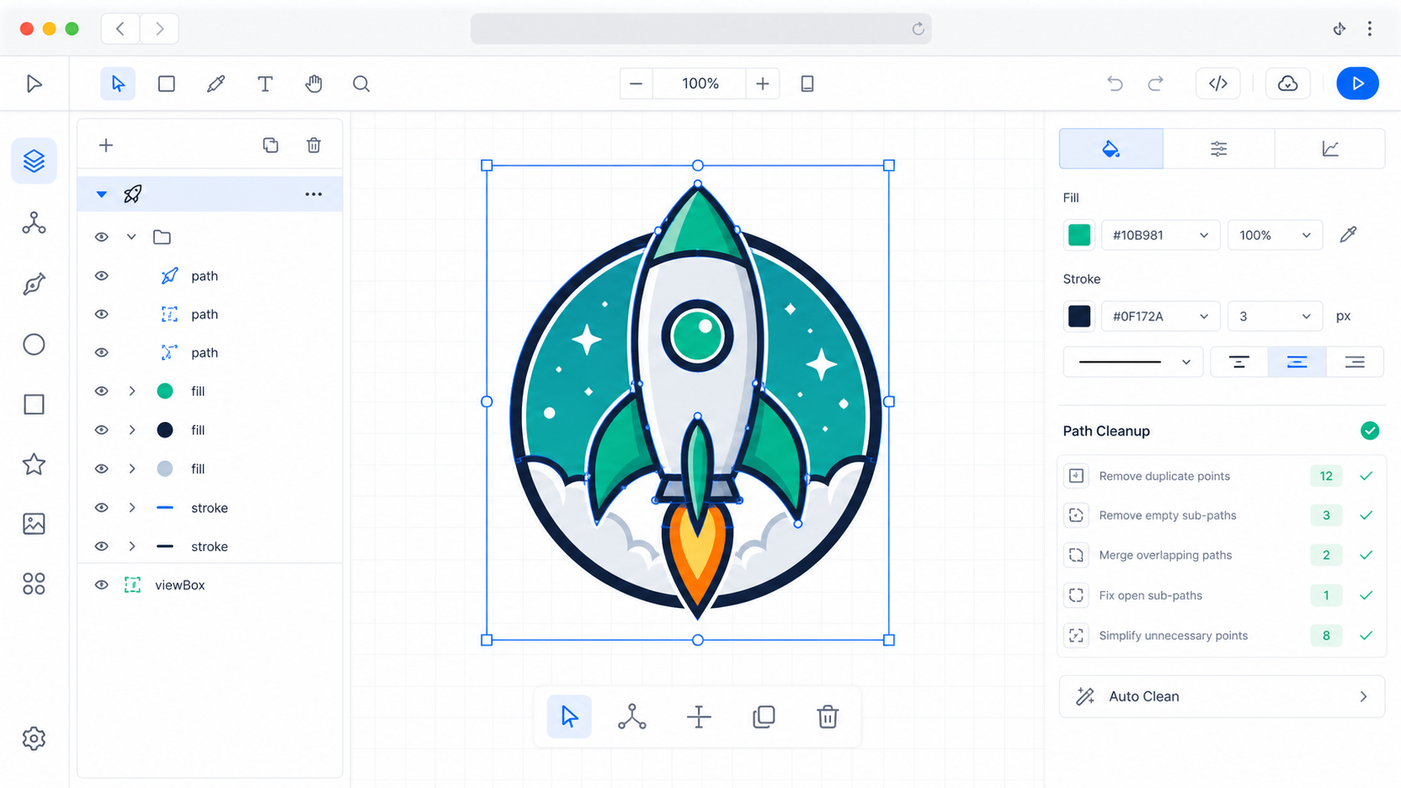Add a new layer with plus icon
Viewport: 1401px width, 788px height.
[106, 146]
